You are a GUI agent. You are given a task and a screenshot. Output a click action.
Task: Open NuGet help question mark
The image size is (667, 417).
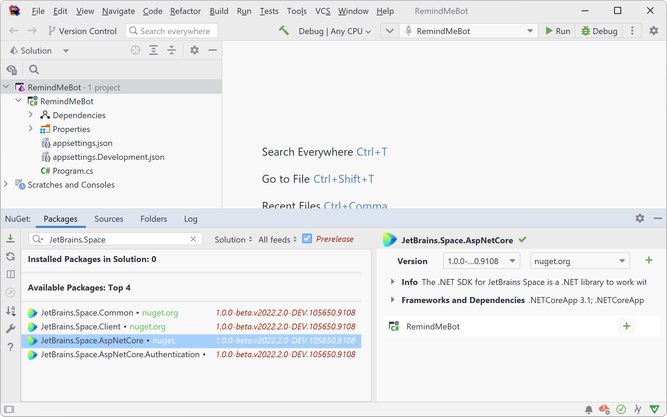tap(10, 347)
